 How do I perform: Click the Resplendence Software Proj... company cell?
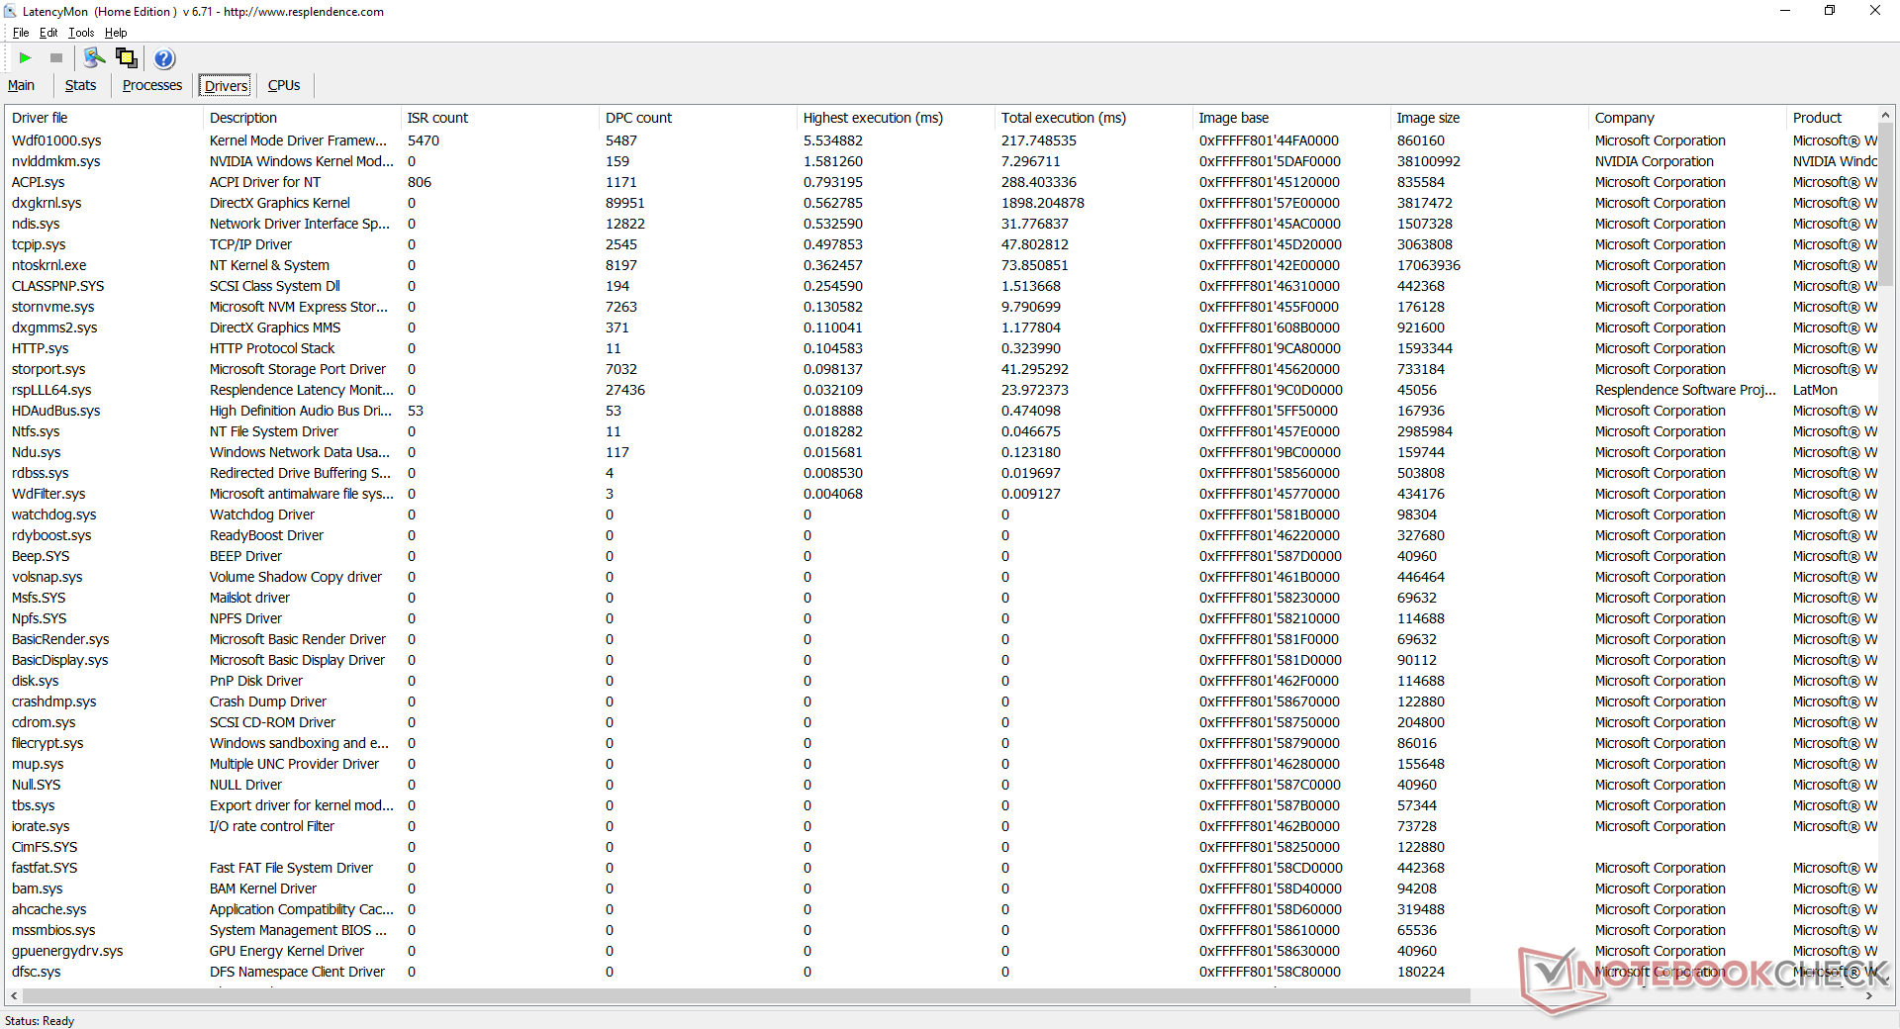point(1685,390)
